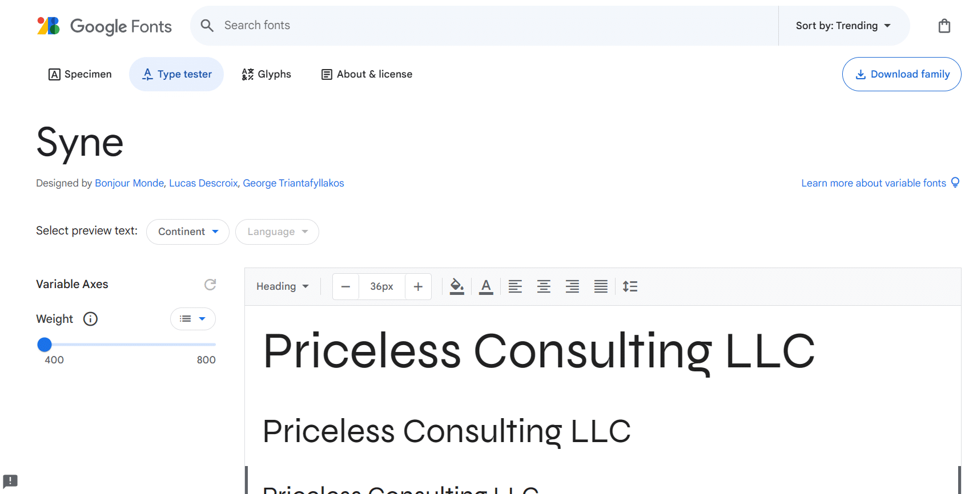Open the line spacing control
The width and height of the screenshot is (969, 494).
tap(630, 286)
